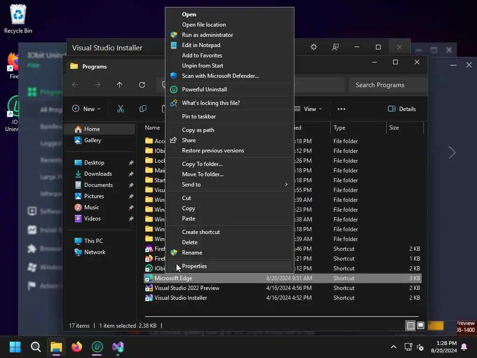
Task: Click Paste in the context menu
Action: coord(189,219)
